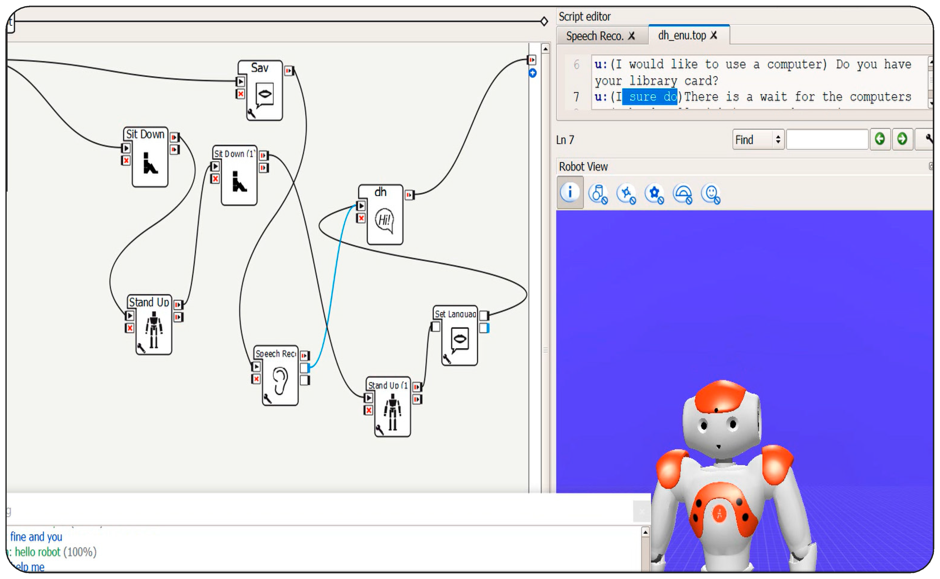Click the second Robot View toolbar icon
940x579 pixels.
coord(598,193)
